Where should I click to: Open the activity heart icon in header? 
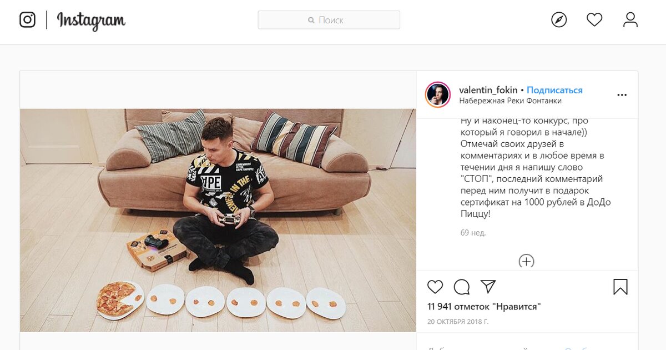point(594,20)
